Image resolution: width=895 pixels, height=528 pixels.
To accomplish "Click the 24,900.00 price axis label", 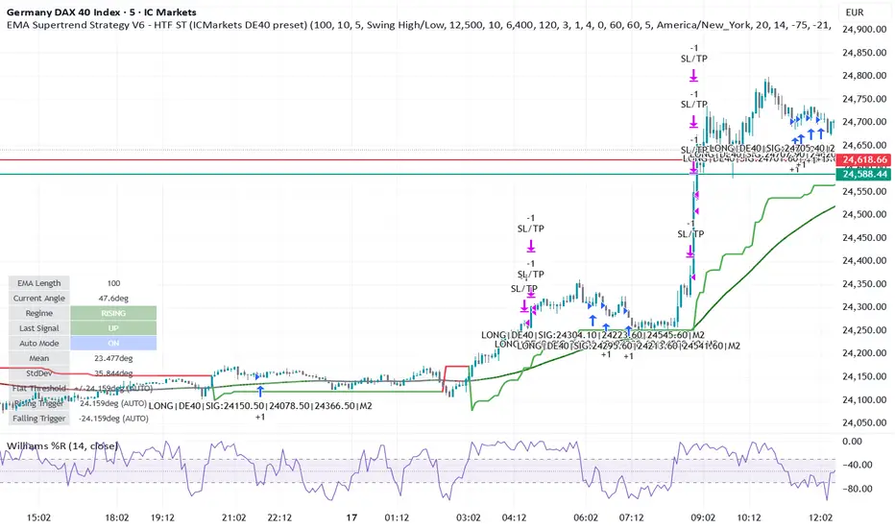I will tap(864, 29).
